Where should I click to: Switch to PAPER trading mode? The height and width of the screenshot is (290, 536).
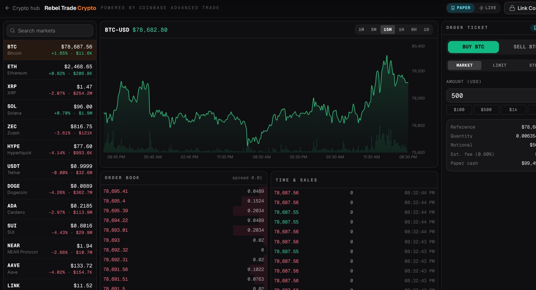coord(461,8)
